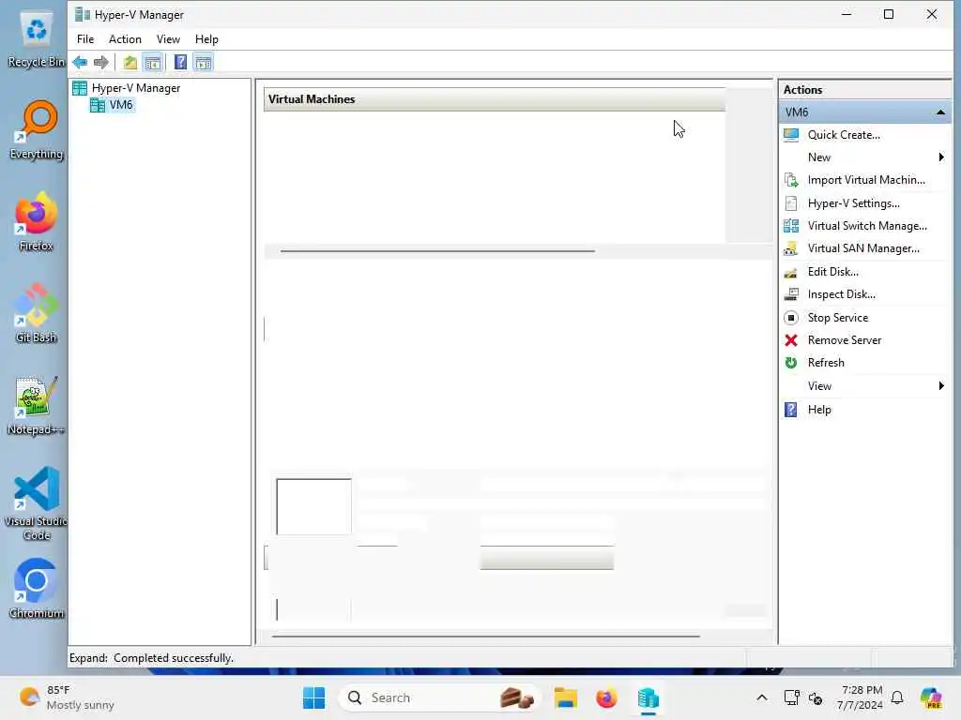Click Help in the Actions pane

coord(818,410)
